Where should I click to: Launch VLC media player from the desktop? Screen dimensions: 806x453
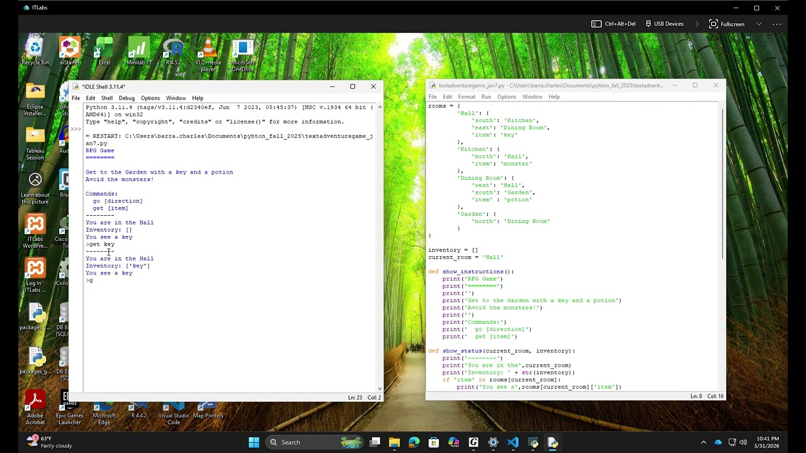[208, 55]
